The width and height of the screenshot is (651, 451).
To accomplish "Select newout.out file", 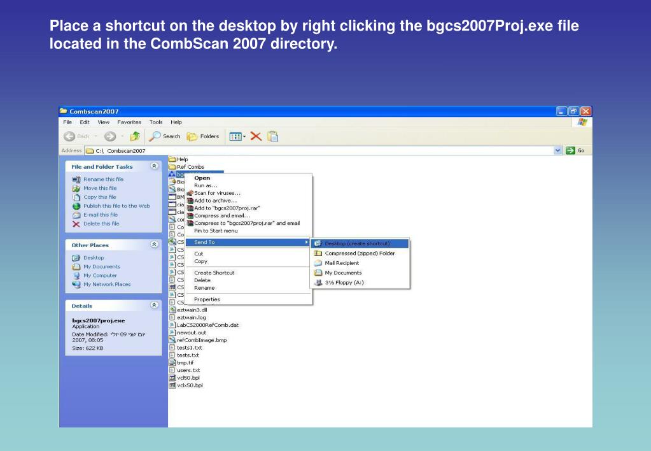I will 188,333.
